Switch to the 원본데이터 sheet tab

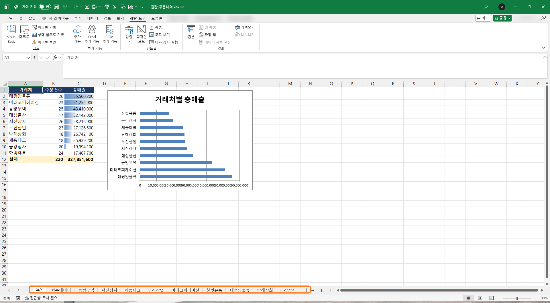point(61,290)
